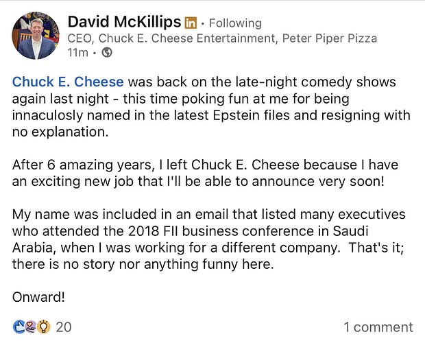Click the CEO headline under the name

pos(222,38)
